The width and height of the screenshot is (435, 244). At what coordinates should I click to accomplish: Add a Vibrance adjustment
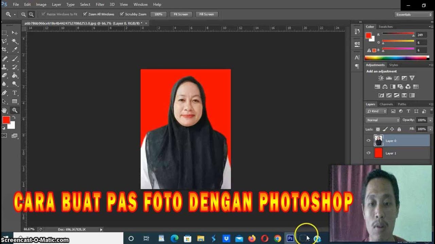click(412, 78)
